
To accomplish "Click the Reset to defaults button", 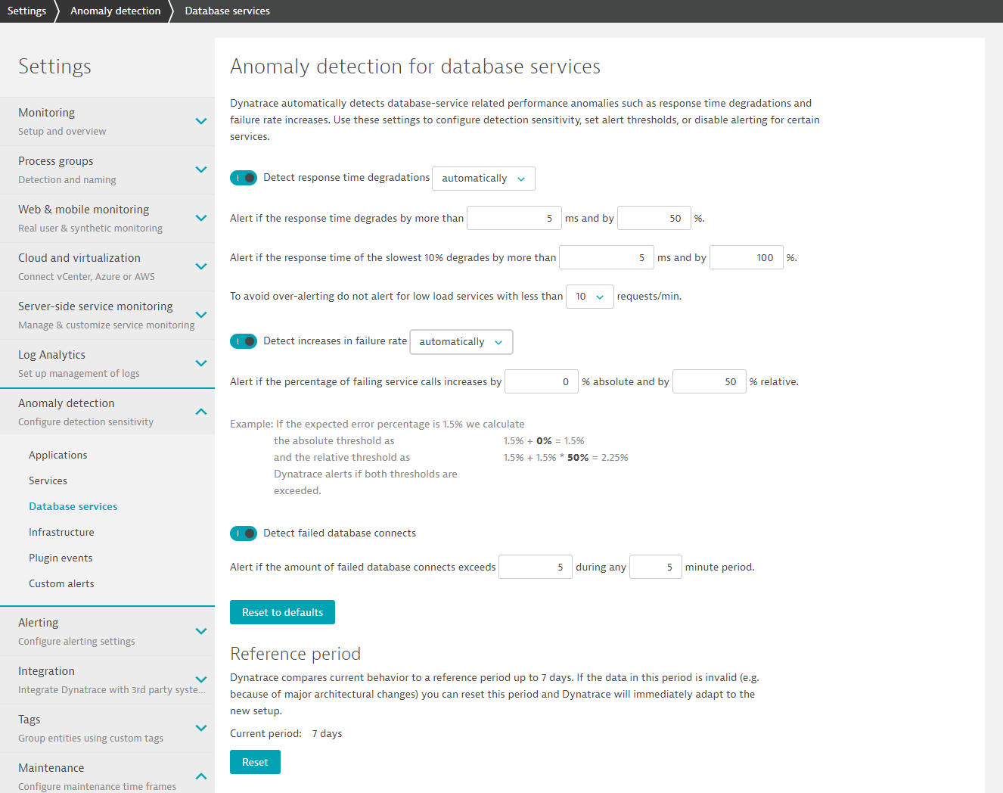I will pos(282,612).
